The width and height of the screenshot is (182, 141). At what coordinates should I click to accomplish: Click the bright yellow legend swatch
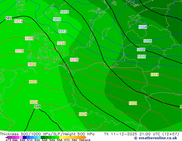click(61, 137)
